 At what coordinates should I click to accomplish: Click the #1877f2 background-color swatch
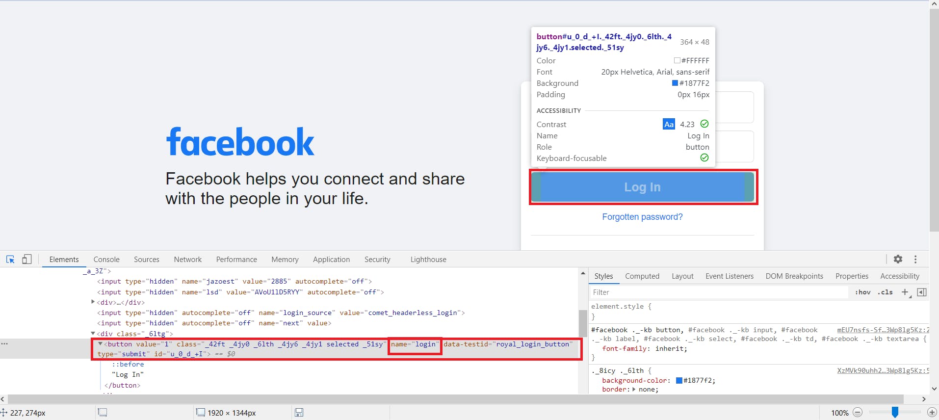pos(679,380)
